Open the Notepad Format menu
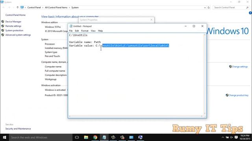This screenshot has height=141, width=252. point(85,31)
